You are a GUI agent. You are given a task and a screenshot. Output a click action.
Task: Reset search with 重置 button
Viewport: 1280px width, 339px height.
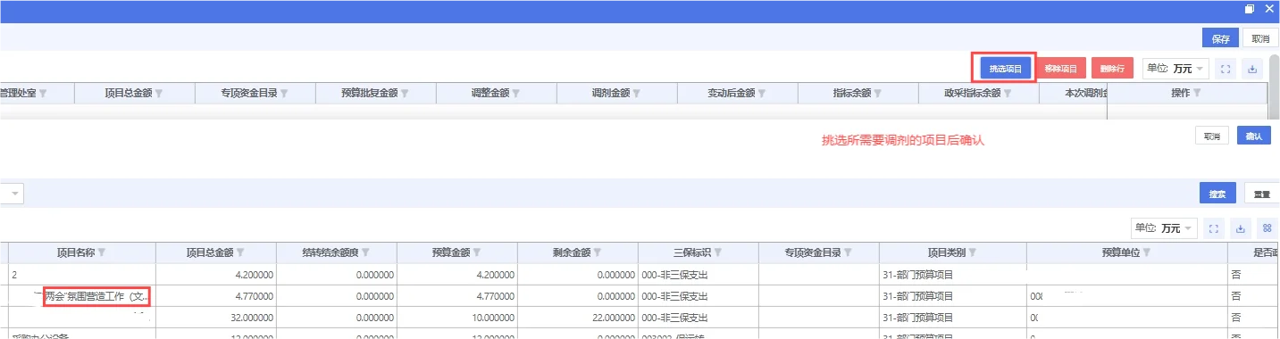pyautogui.click(x=1261, y=194)
